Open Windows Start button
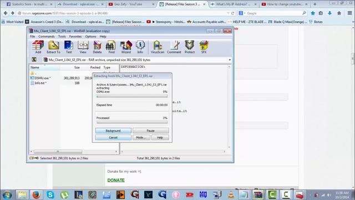 pos(7,195)
